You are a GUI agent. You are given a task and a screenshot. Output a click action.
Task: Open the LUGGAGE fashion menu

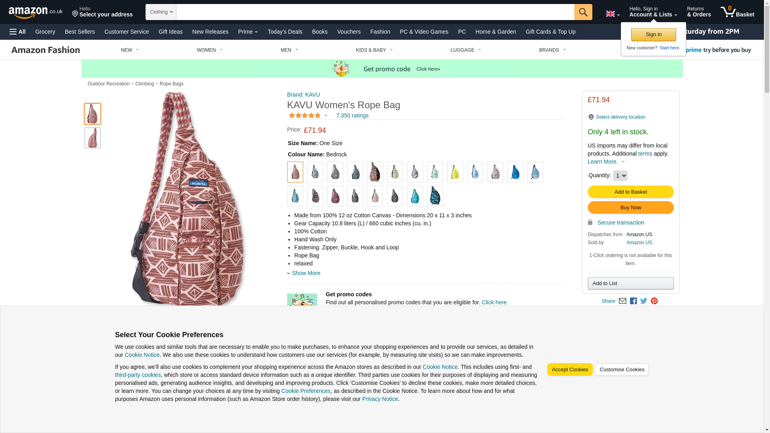(x=466, y=50)
